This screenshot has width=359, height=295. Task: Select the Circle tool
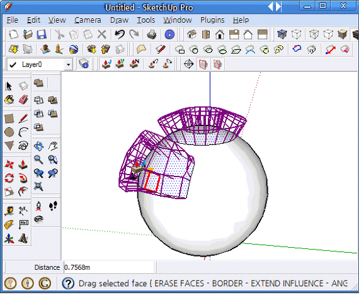pos(9,132)
